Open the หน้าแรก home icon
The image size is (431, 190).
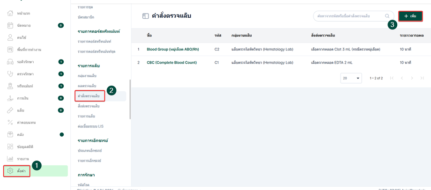point(10,13)
